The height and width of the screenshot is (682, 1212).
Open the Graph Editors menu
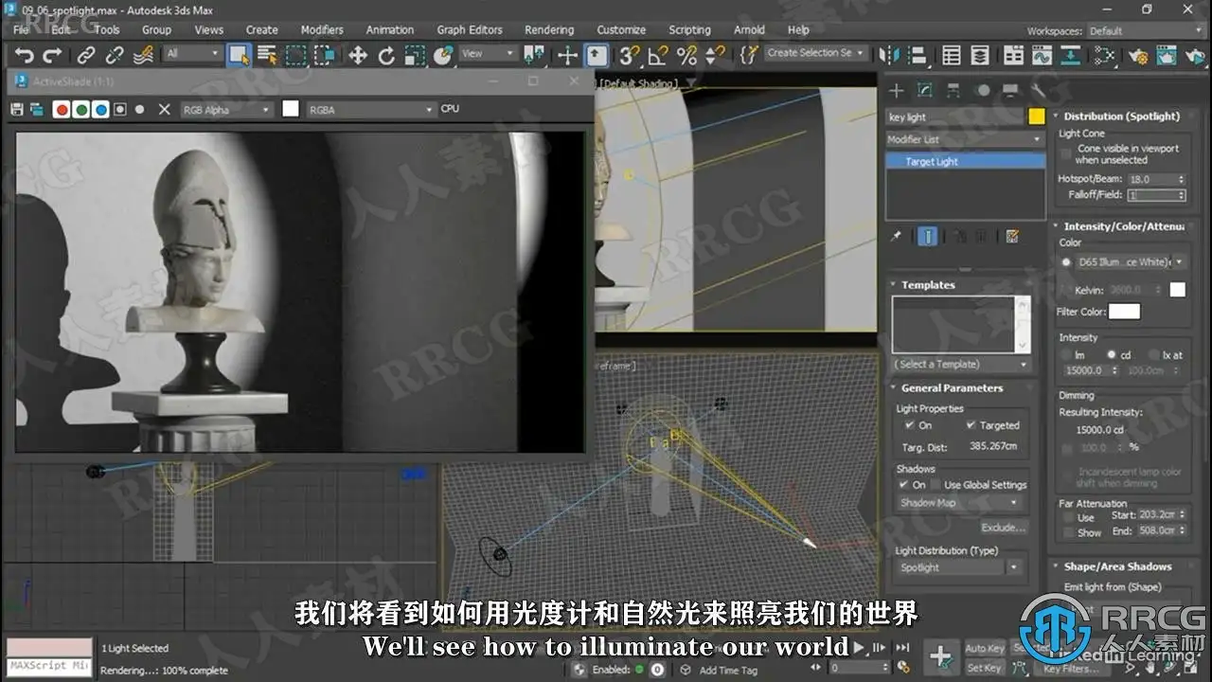(x=470, y=30)
